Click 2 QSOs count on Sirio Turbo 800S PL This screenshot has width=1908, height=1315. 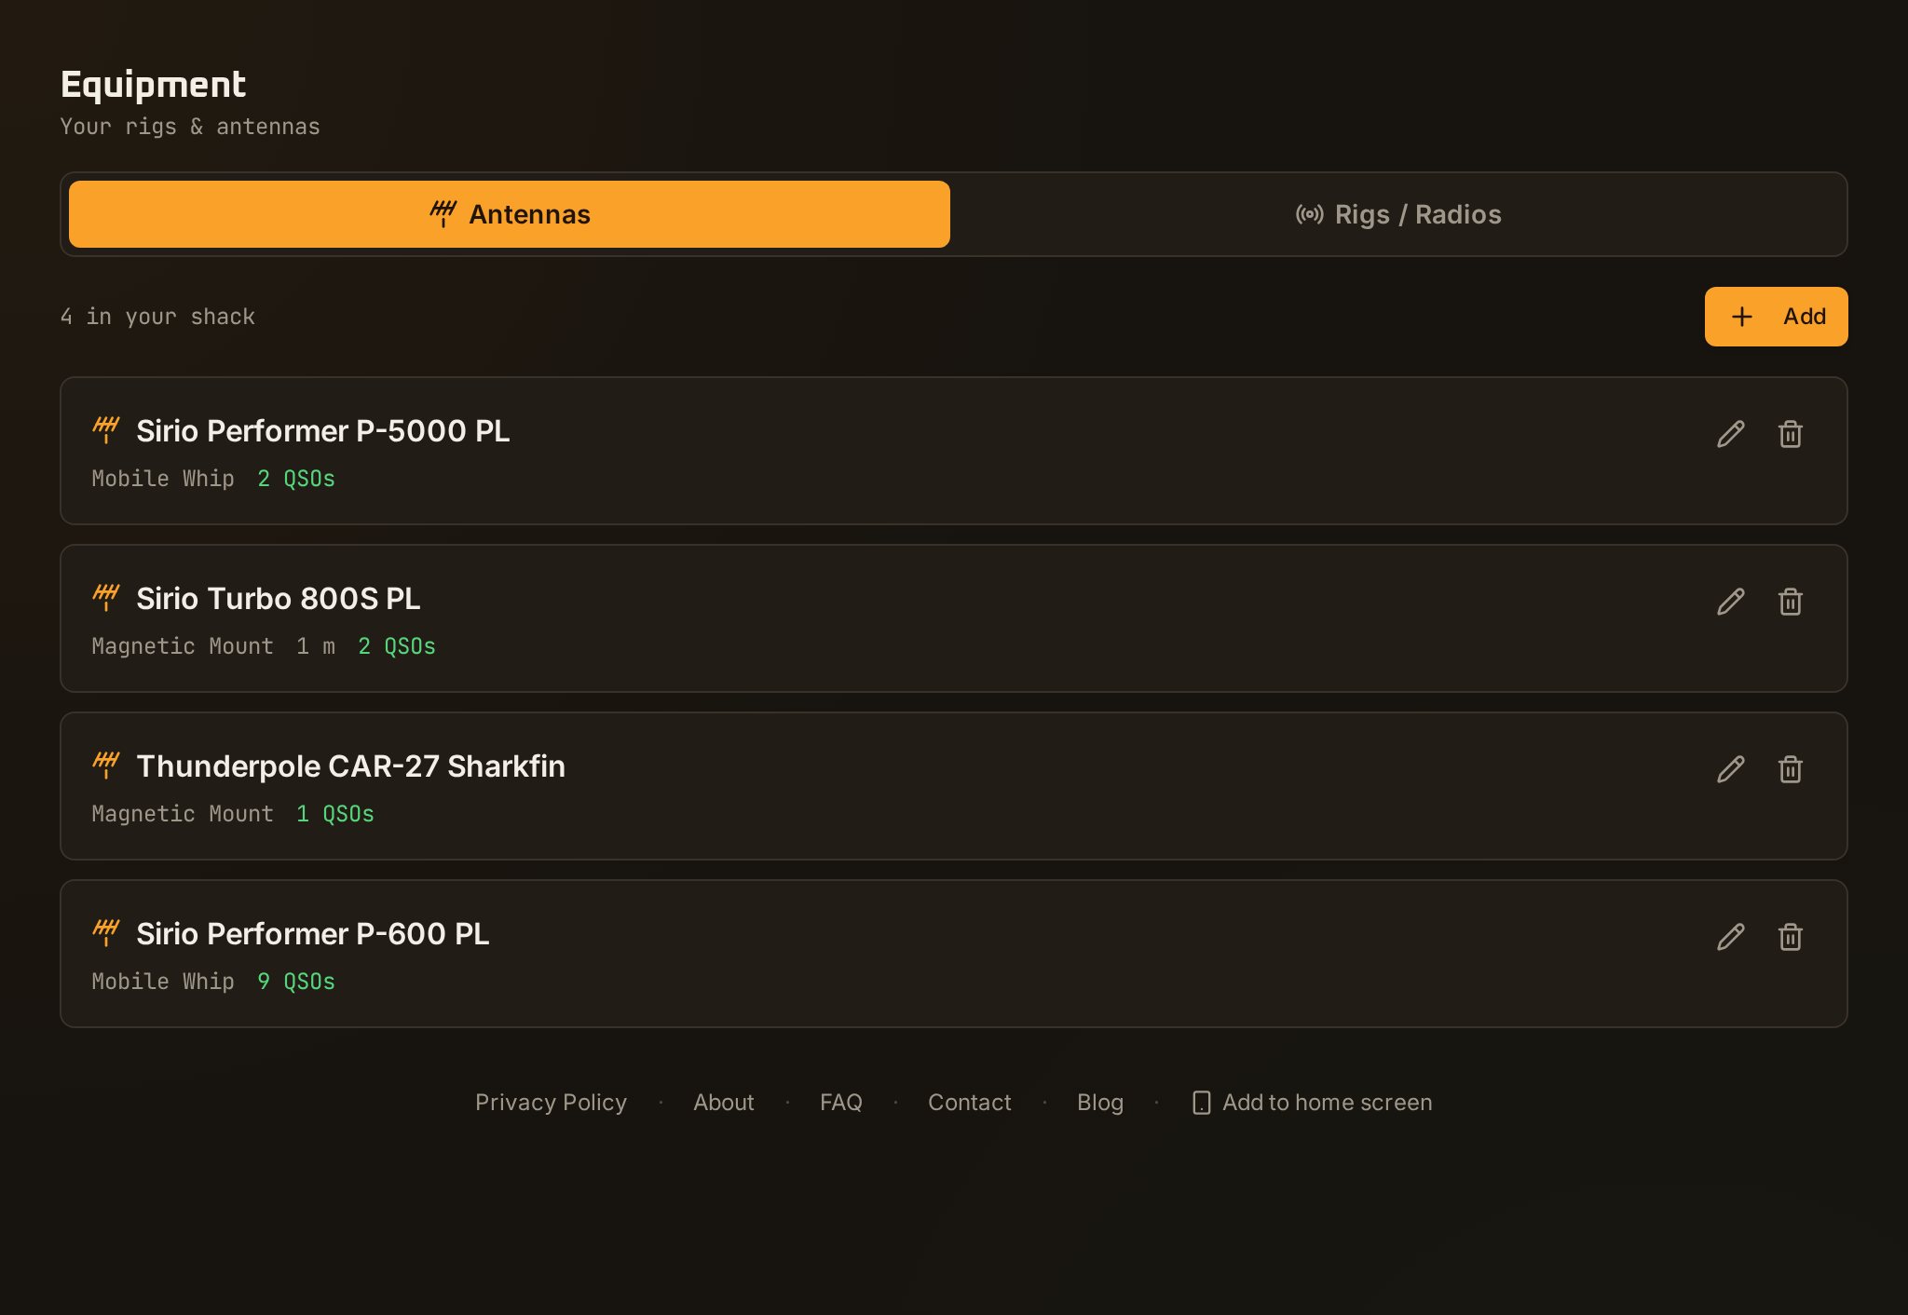pos(397,646)
